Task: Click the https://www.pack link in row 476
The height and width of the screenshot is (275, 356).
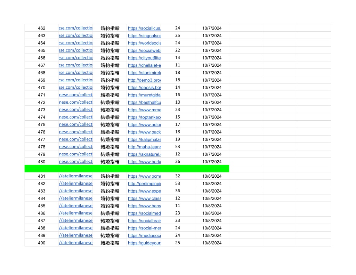Action: click(144, 132)
